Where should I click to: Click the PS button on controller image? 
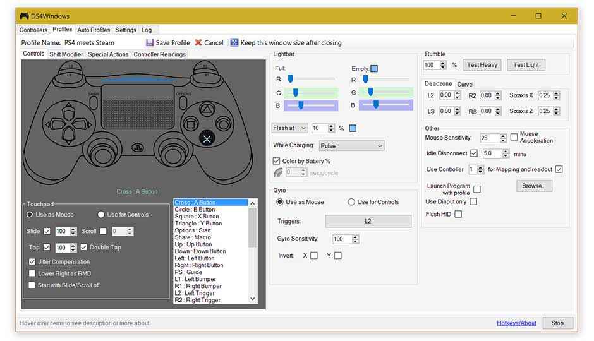pyautogui.click(x=137, y=148)
